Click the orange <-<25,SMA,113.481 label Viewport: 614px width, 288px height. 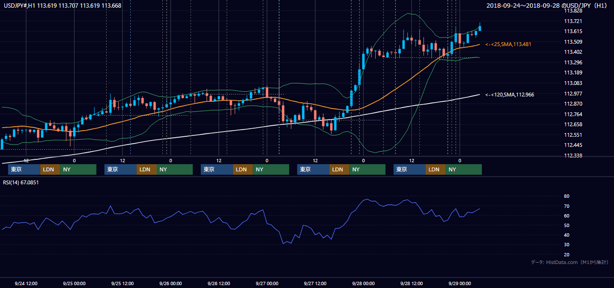click(508, 44)
